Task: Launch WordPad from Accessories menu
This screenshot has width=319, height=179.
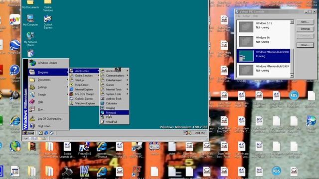Action: click(114, 122)
